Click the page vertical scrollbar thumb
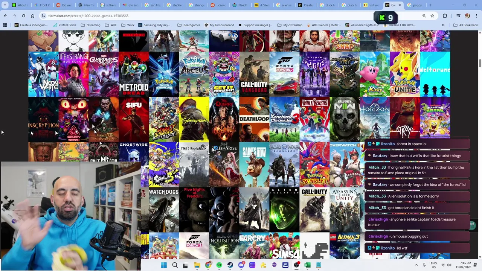 pyautogui.click(x=480, y=63)
